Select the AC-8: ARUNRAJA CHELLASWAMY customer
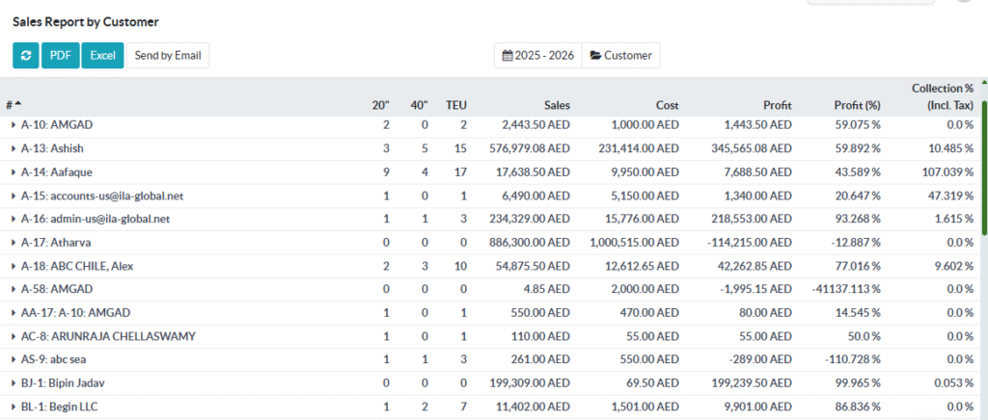This screenshot has width=988, height=420. pos(108,336)
